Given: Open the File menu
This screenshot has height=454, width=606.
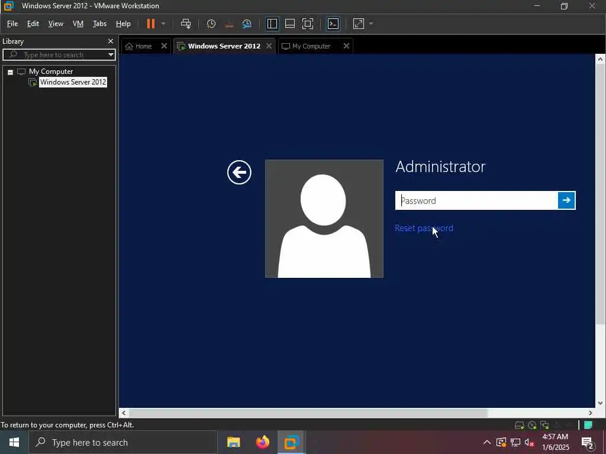Looking at the screenshot, I should [12, 24].
